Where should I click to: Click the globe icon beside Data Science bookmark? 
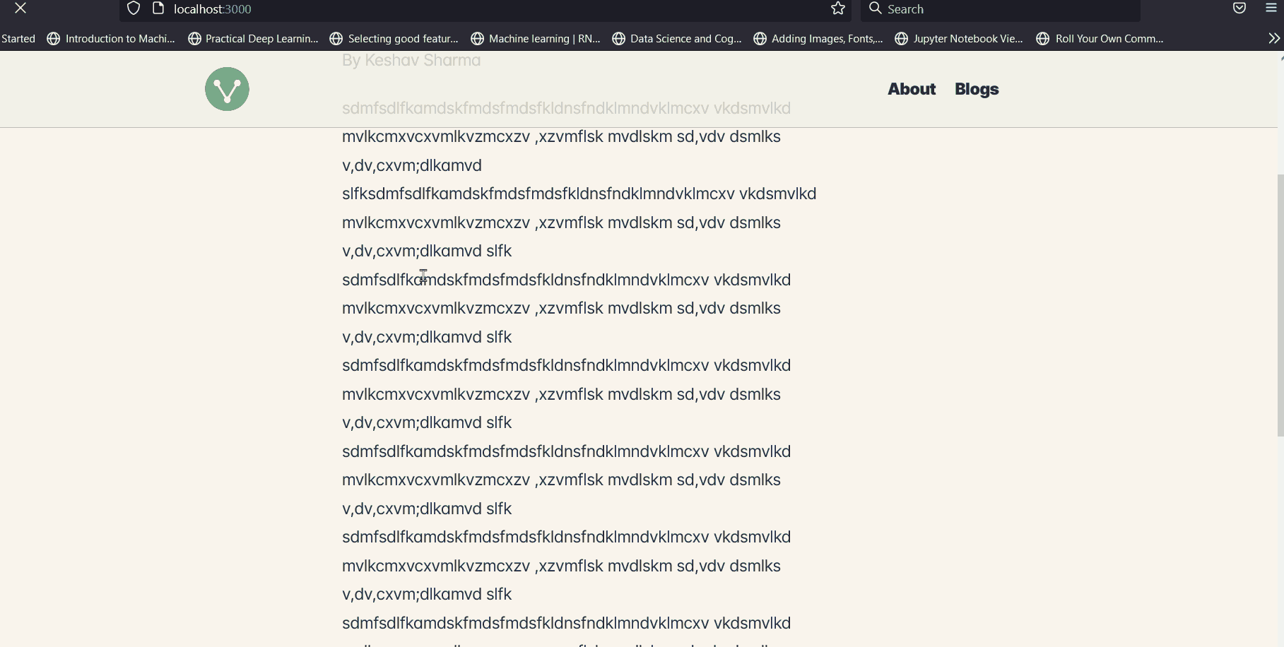click(x=618, y=39)
